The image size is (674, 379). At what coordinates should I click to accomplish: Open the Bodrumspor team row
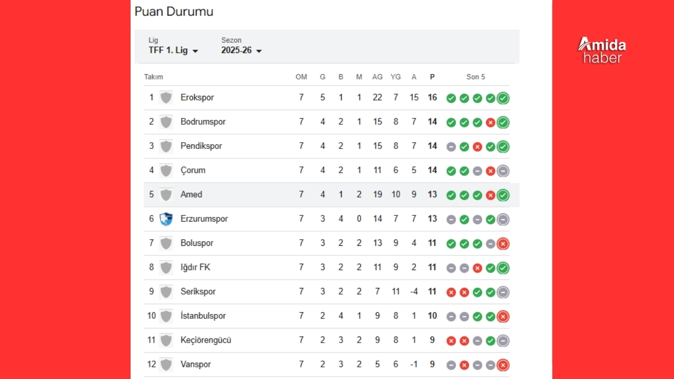tap(326, 122)
